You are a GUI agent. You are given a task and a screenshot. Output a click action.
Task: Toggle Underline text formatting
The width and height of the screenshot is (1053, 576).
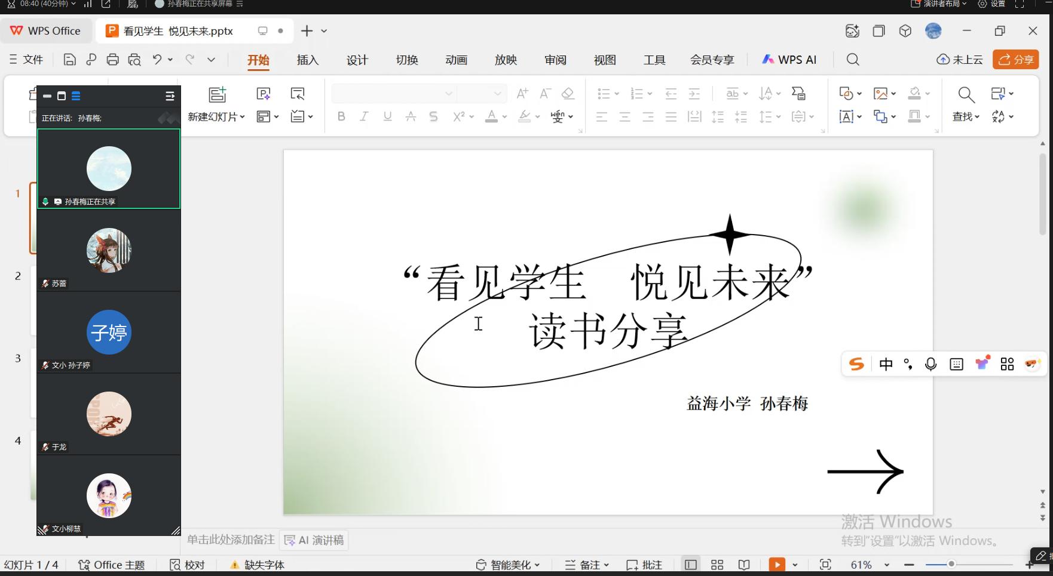tap(387, 117)
